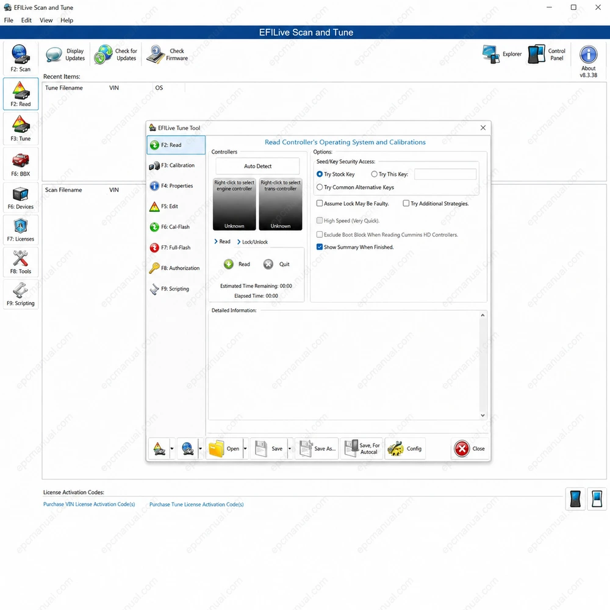Click light device icon at bottom right
Viewport: 610px width, 610px height.
coord(597,499)
